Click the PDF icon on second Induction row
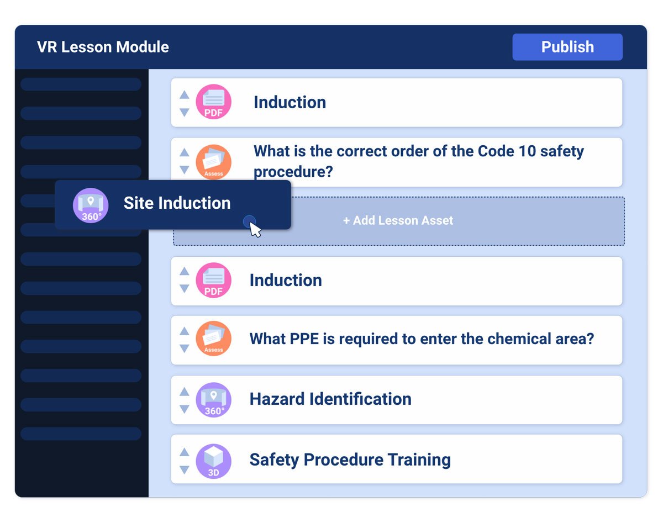This screenshot has height=523, width=663. click(213, 281)
